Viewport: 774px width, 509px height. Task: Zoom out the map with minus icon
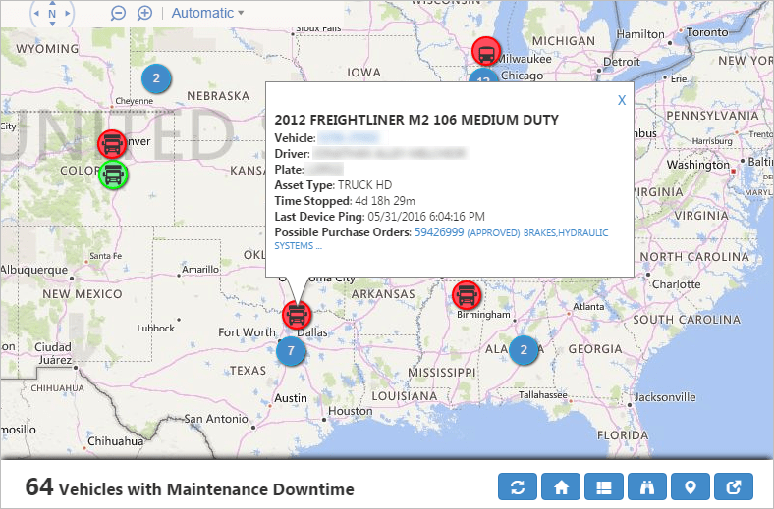pos(118,13)
